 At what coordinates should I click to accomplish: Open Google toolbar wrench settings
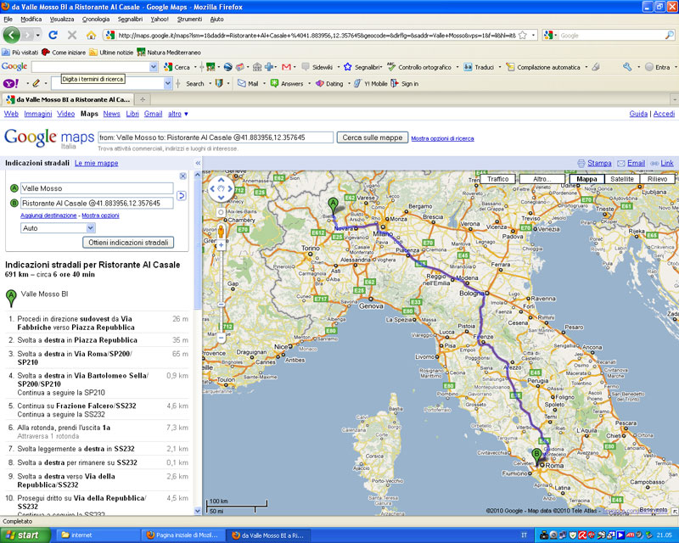(627, 67)
